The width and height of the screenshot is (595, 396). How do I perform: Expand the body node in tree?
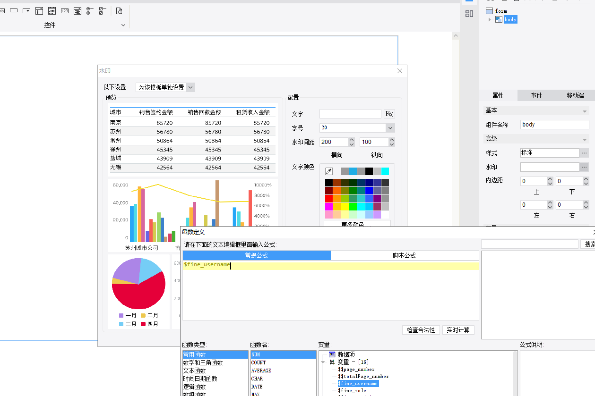(x=490, y=19)
